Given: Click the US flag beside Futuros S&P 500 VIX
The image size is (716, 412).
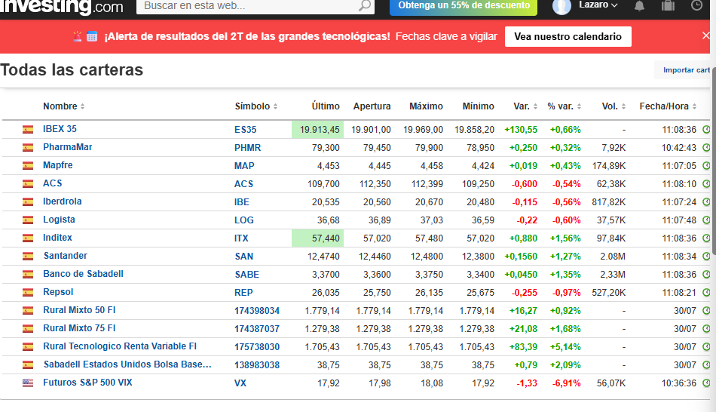Looking at the screenshot, I should [28, 383].
